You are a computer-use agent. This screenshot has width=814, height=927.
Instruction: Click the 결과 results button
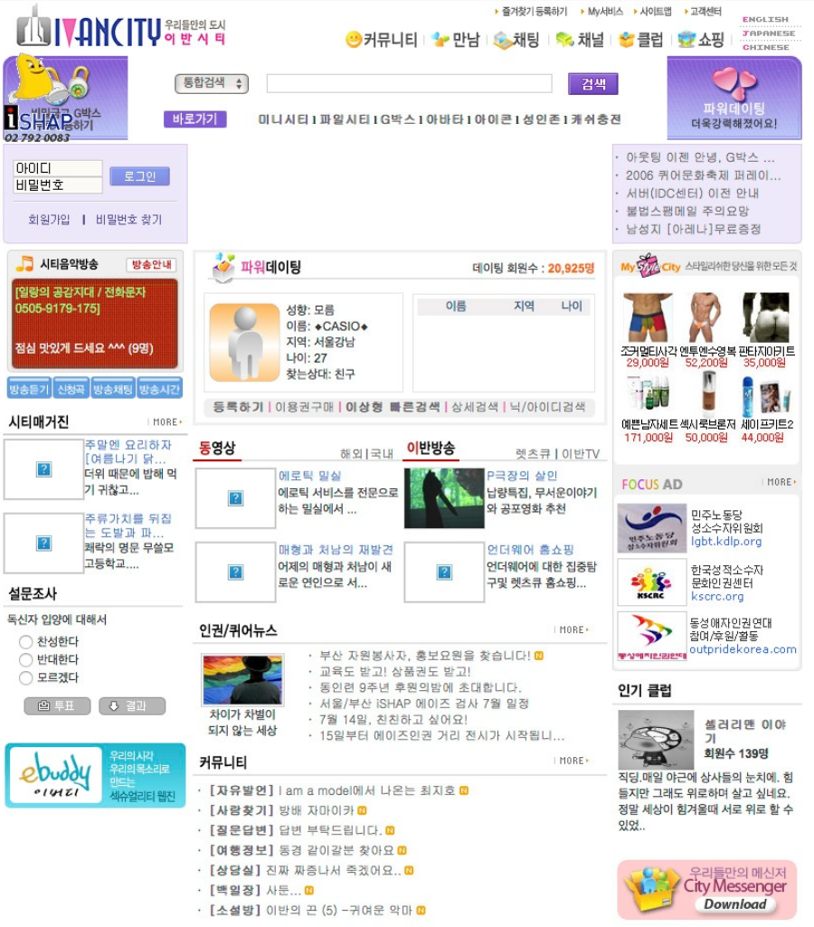pyautogui.click(x=132, y=705)
